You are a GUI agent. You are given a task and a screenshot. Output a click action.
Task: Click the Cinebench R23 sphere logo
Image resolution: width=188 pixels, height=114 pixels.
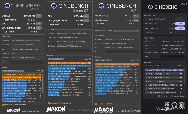coord(102,6)
